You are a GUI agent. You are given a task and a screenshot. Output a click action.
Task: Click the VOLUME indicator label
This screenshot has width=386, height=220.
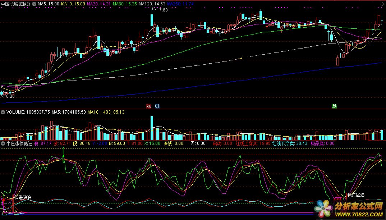[x=15, y=112]
